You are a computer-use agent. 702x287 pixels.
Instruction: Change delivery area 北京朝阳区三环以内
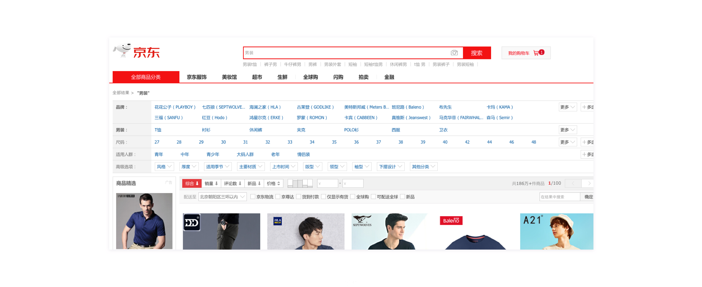coord(222,197)
